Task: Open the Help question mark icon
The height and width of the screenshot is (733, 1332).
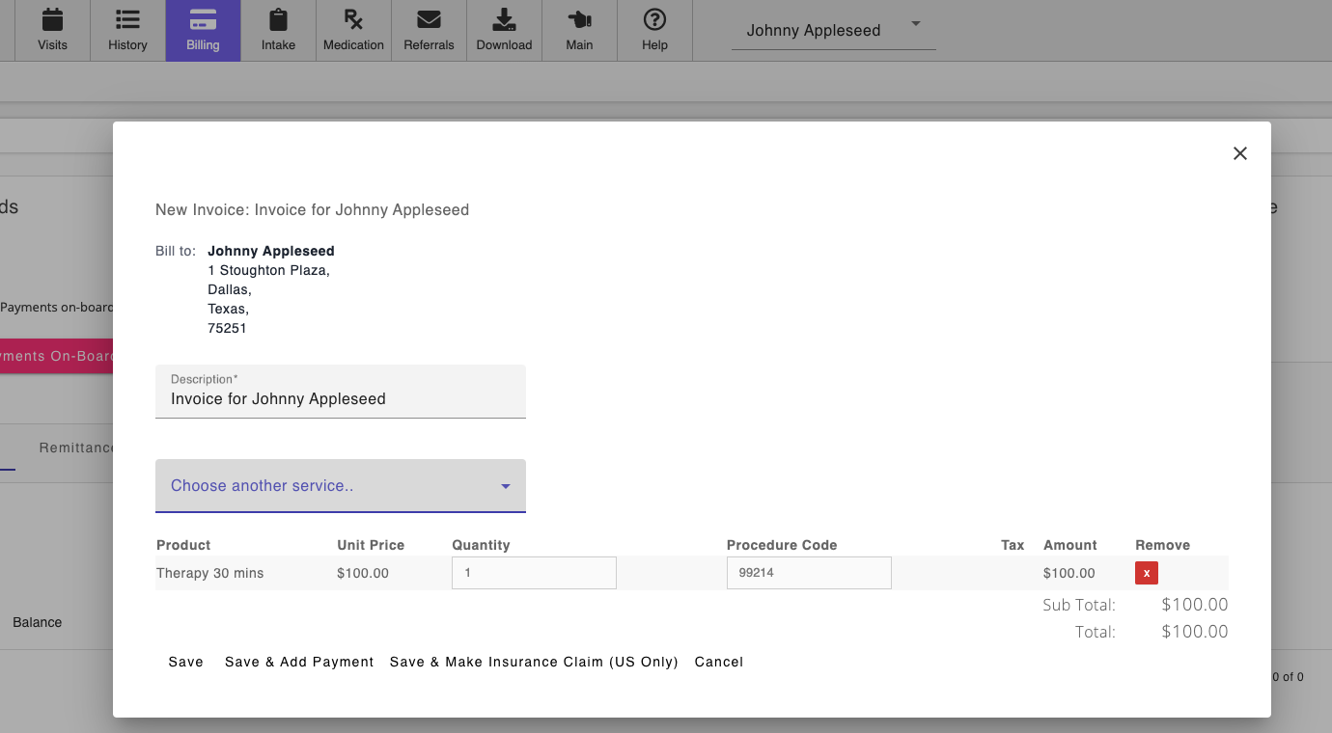Action: [654, 29]
